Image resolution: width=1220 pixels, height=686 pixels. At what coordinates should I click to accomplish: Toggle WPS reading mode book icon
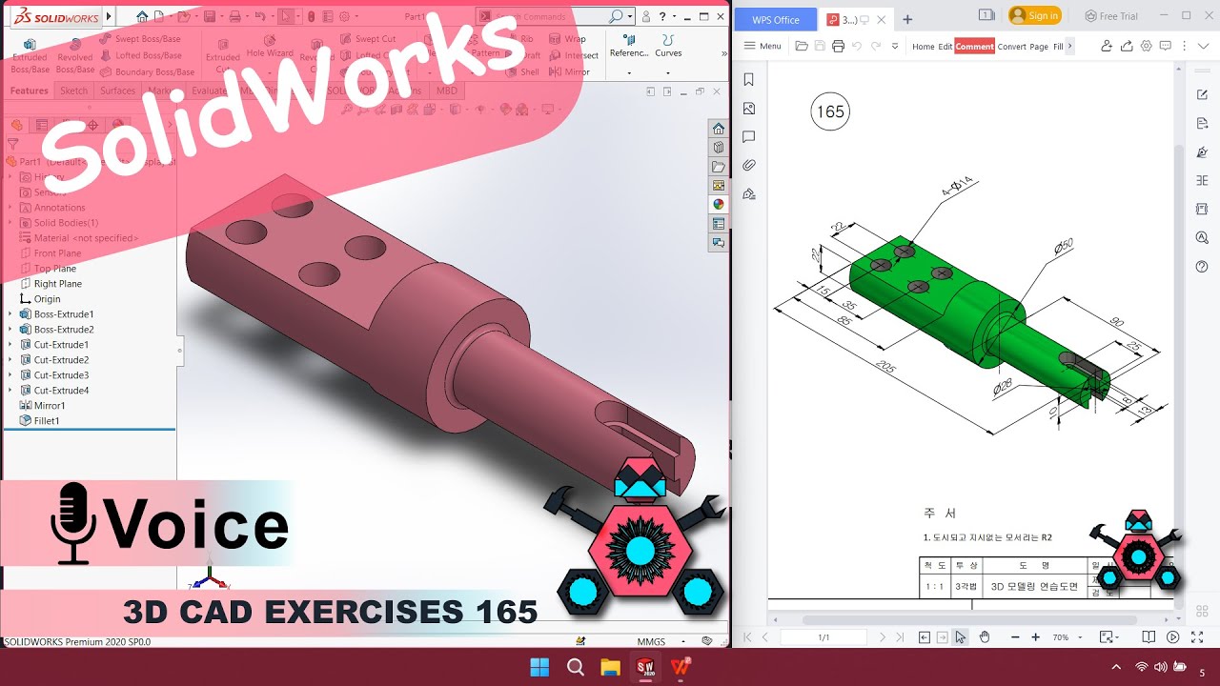pos(1149,636)
